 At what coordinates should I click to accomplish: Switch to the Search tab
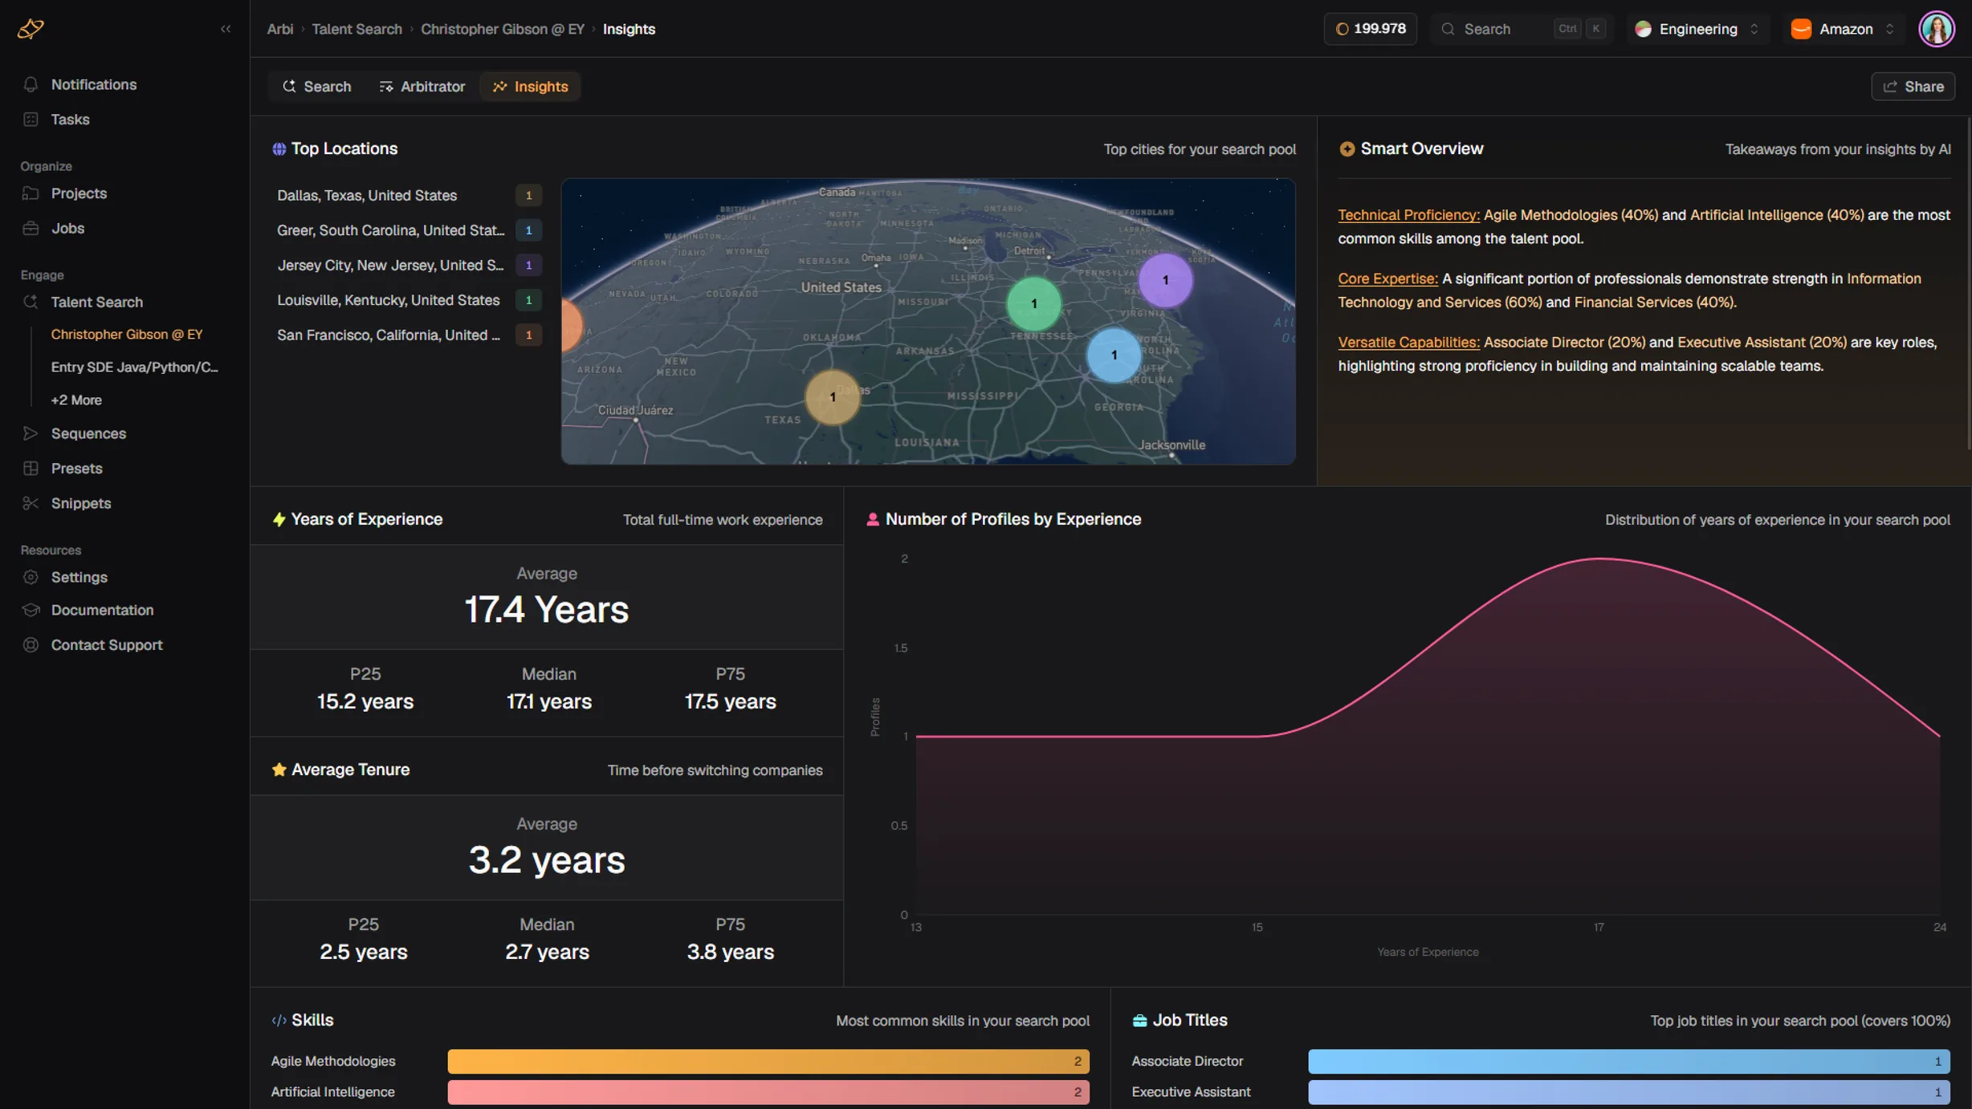click(317, 87)
